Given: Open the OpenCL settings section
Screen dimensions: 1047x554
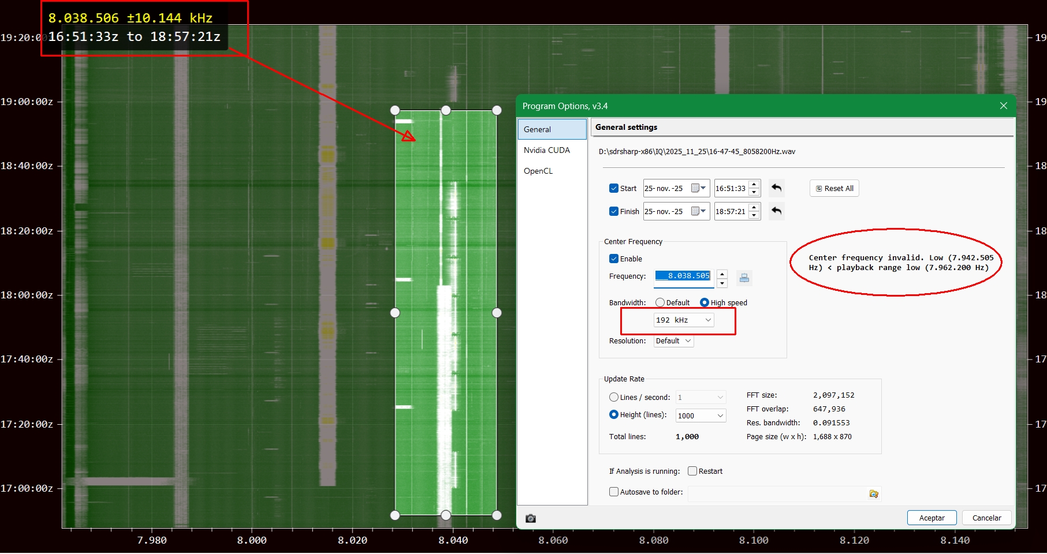Looking at the screenshot, I should tap(538, 171).
